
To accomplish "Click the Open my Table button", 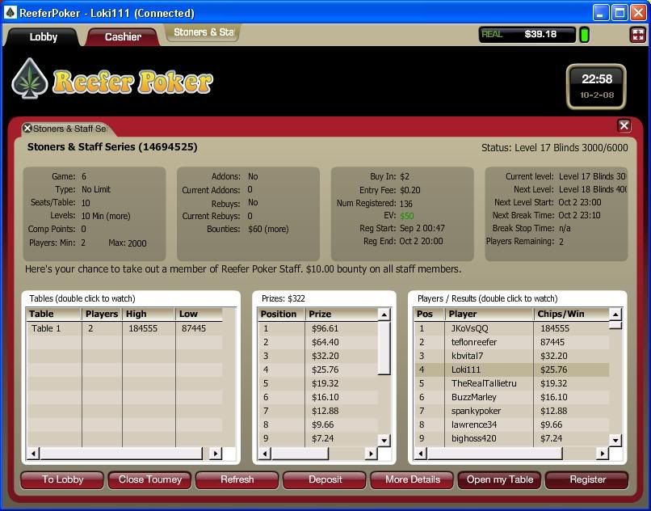I will point(499,479).
